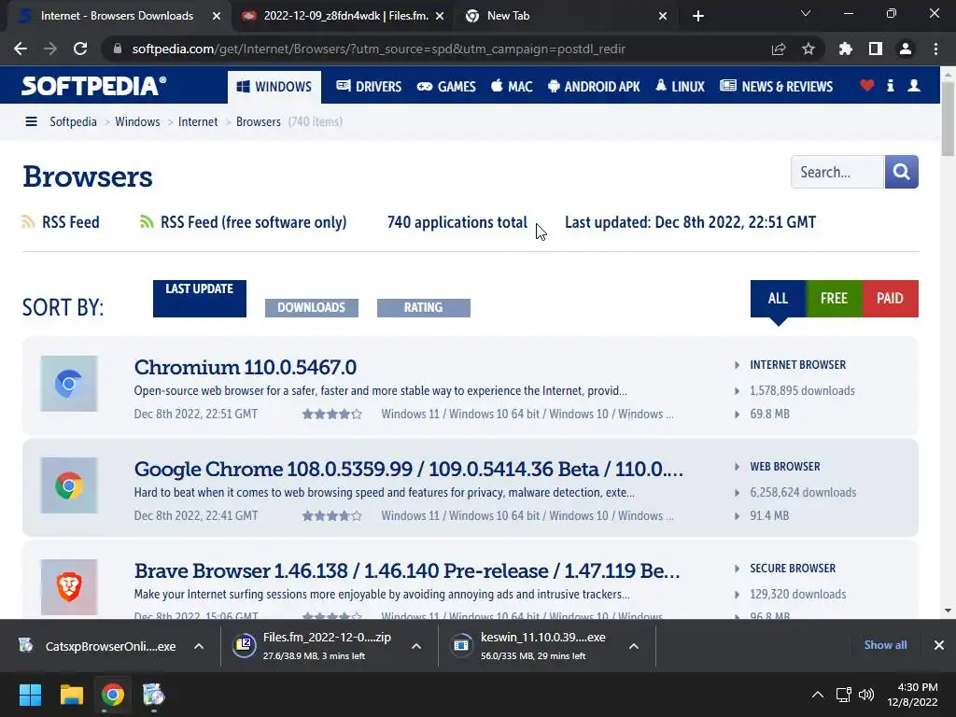Click the Softpedia breadcrumb link
The height and width of the screenshot is (717, 956).
pyautogui.click(x=73, y=121)
